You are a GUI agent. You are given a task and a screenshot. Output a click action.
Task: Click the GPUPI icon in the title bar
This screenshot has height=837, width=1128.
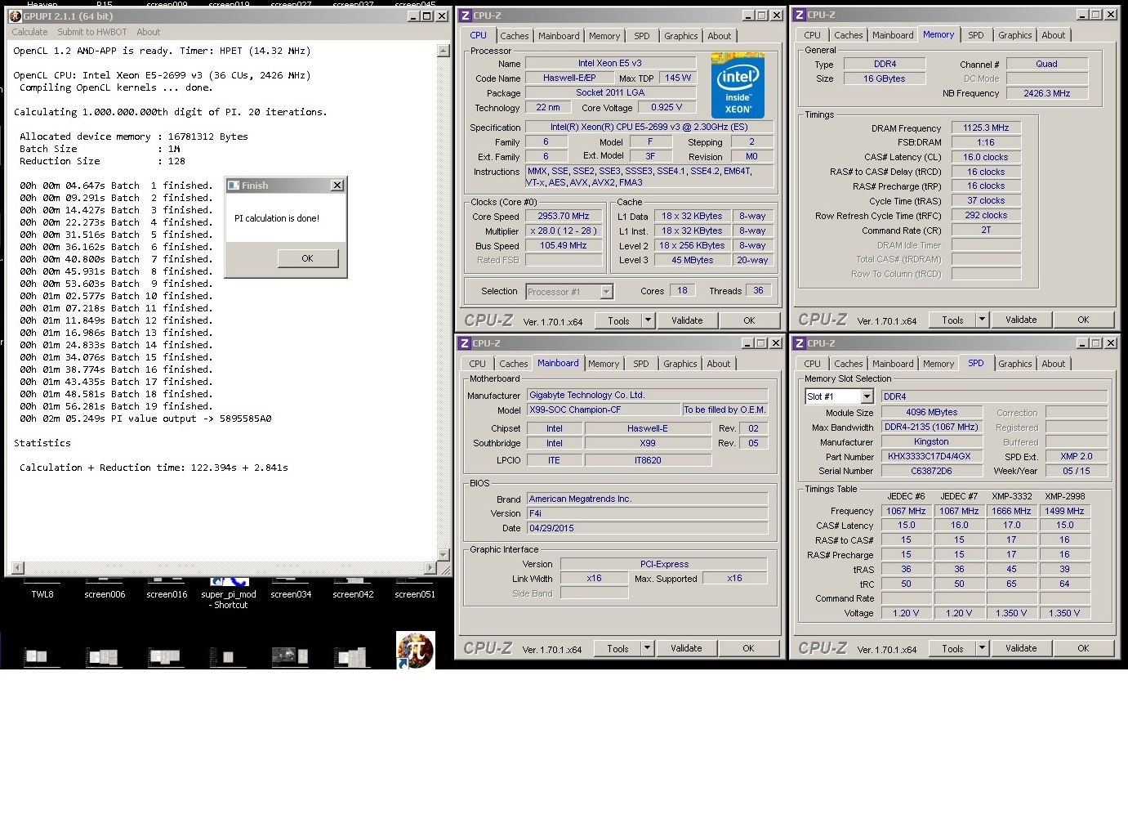pos(15,16)
